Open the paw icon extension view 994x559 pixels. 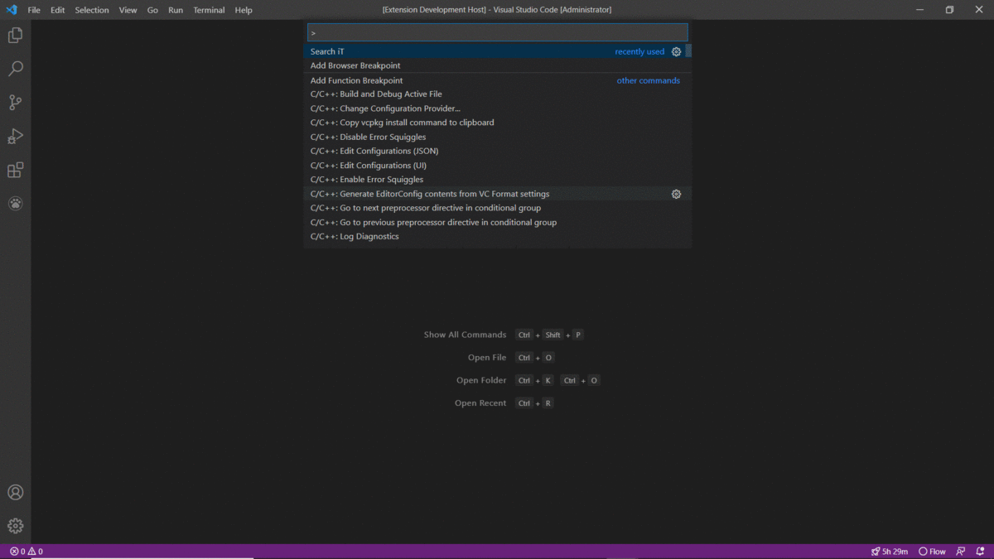coord(15,203)
